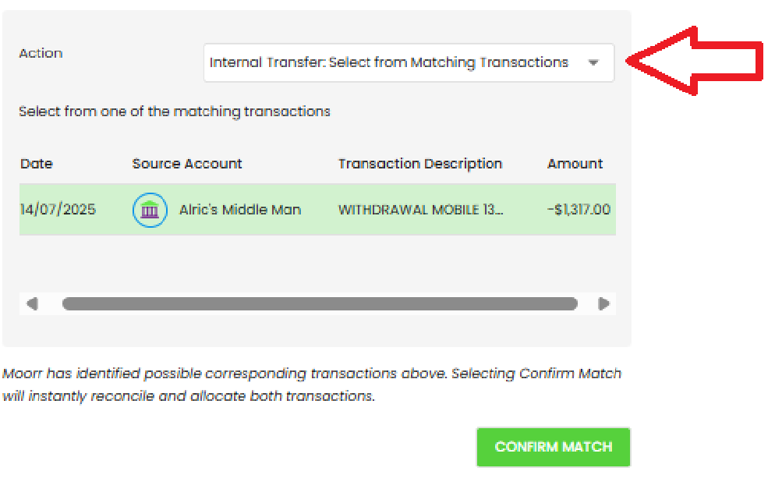Click the Source Account column header
This screenshot has height=482, width=775.
point(187,164)
